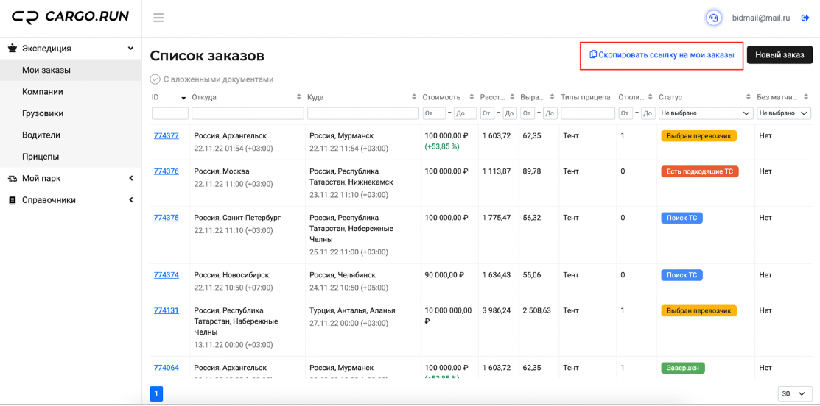Focus the Куда filter input field
This screenshot has height=406, width=820.
(363, 113)
